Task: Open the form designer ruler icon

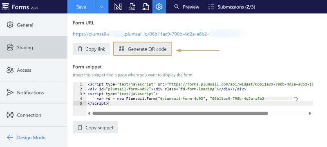Action: click(118, 7)
